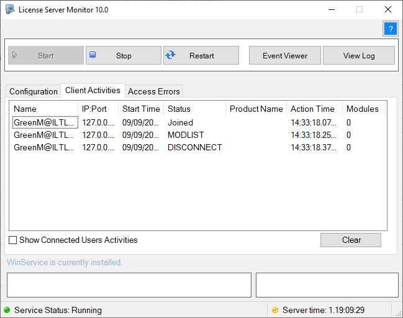
Task: Clear the client activities list
Action: point(351,240)
